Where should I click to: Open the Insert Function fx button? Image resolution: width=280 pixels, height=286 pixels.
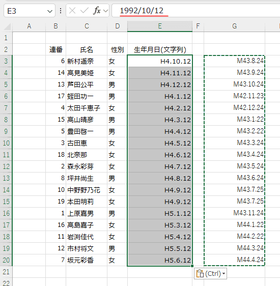(x=97, y=11)
